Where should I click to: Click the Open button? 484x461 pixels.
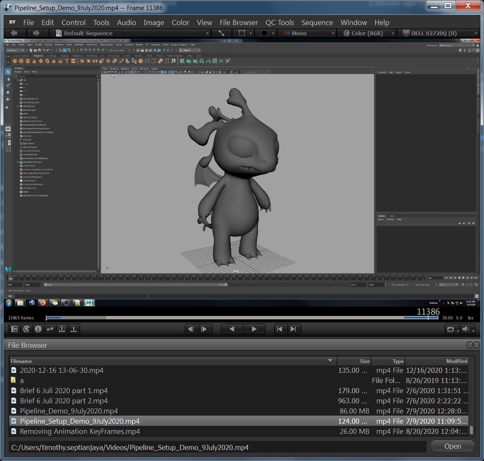point(453,446)
